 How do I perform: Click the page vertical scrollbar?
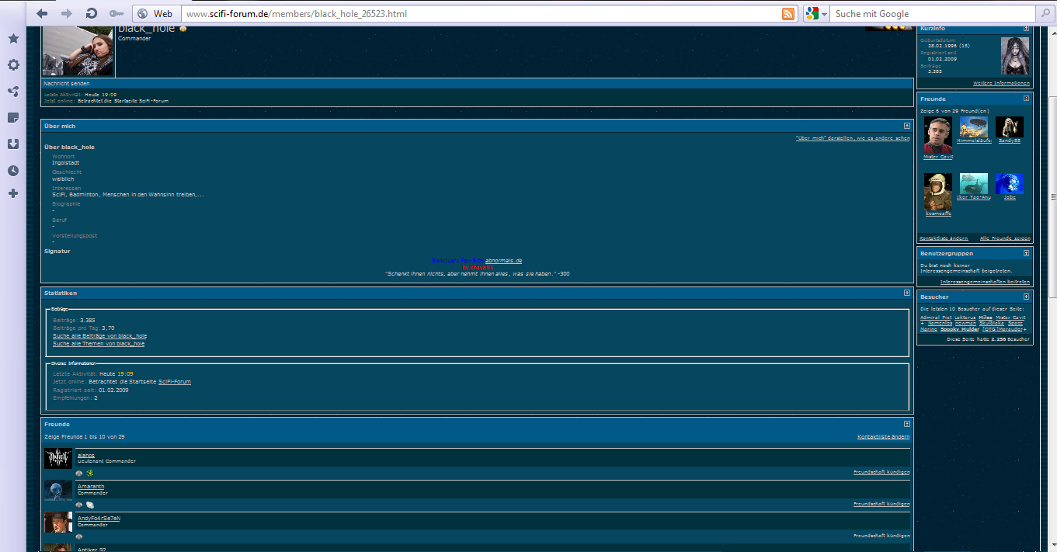click(x=1052, y=233)
